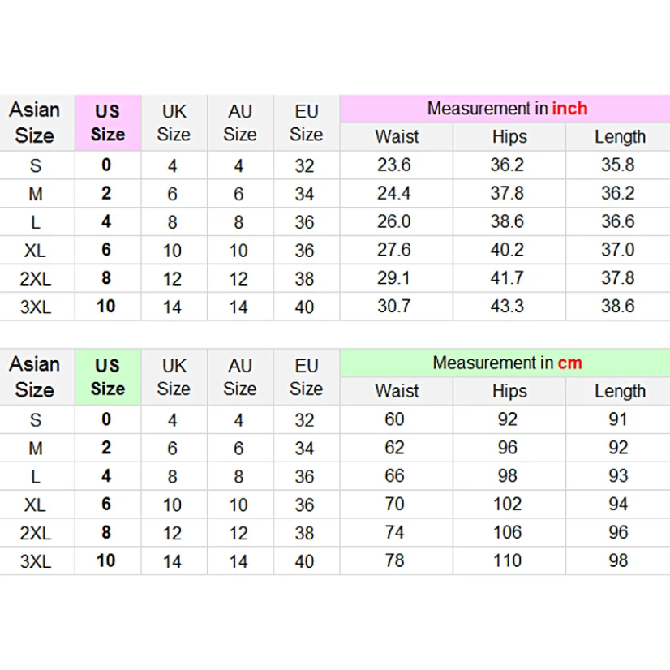Click hips value 110 in cm table
The width and height of the screenshot is (670, 670).
(507, 560)
